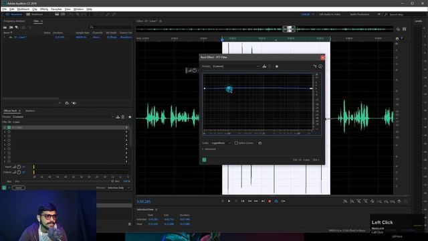Open the slot 3 effect menu arrow
The height and width of the screenshot is (241, 428).
point(126,136)
